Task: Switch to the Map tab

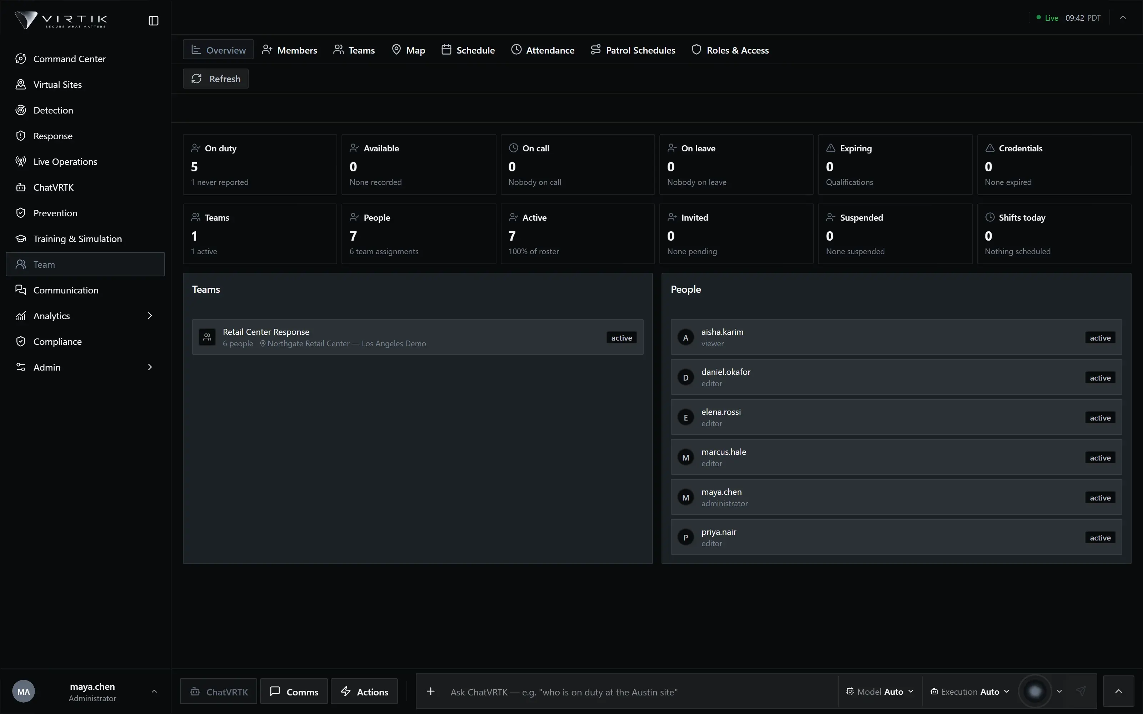Action: pyautogui.click(x=409, y=50)
